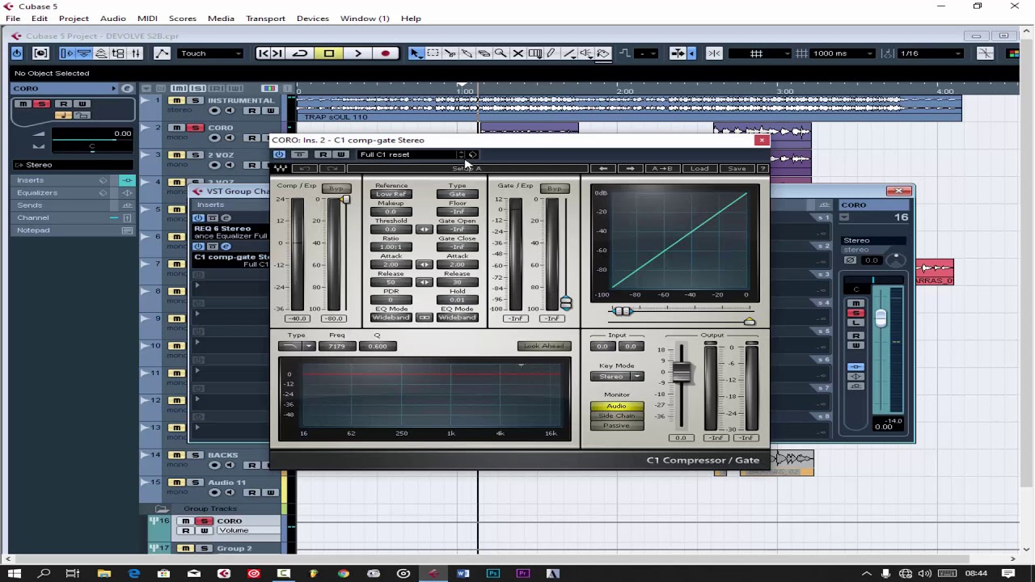Image resolution: width=1035 pixels, height=582 pixels.
Task: Open Touch automation mode dropdown
Action: click(210, 53)
